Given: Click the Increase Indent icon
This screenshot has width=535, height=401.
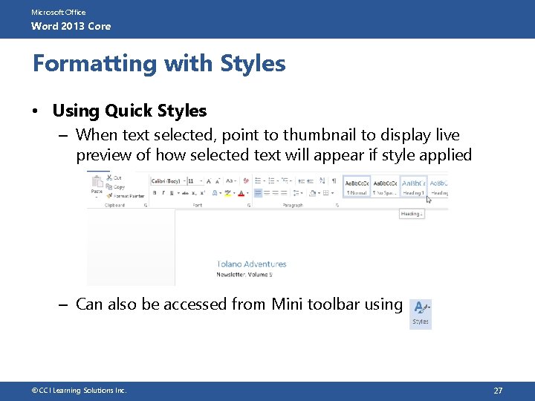Looking at the screenshot, I should pyautogui.click(x=310, y=181).
